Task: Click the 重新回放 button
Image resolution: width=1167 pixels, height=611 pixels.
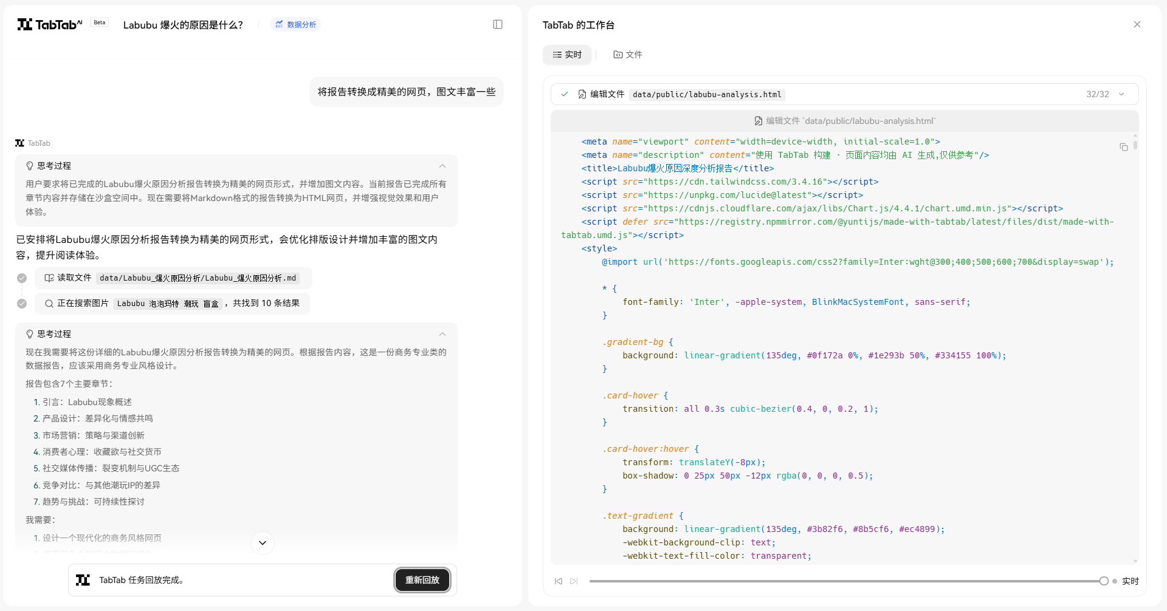Action: point(422,580)
